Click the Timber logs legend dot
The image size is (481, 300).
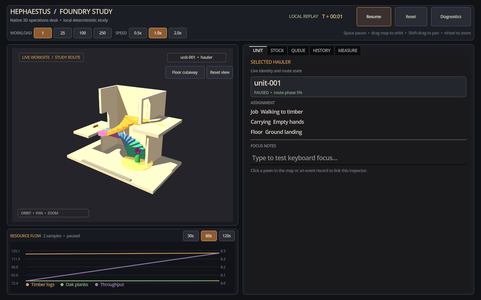click(x=27, y=285)
